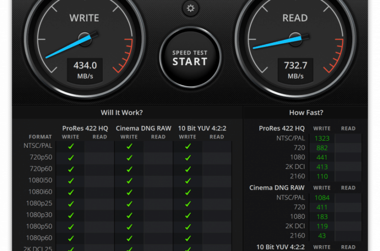This screenshot has width=380, height=251.
Task: Click ProRes 422 HQ write checkmark for 720p60
Action: tap(71, 169)
